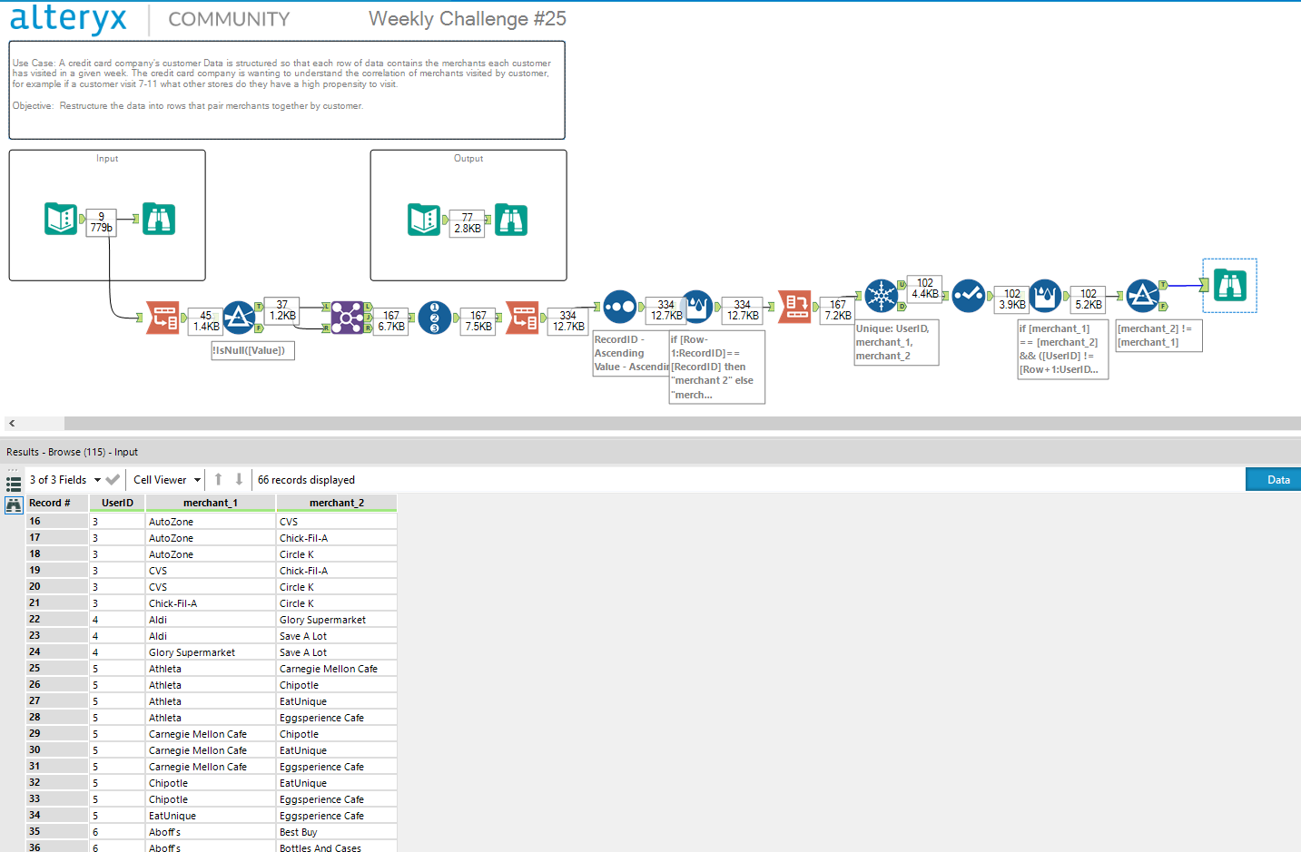
Task: Toggle the field selection checkmark beside 3 of 3 Fields
Action: [112, 479]
